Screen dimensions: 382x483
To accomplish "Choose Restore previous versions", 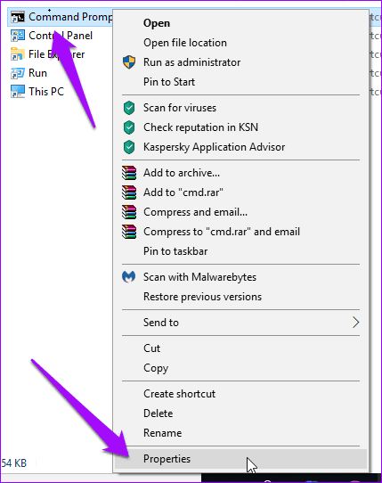I will 202,297.
